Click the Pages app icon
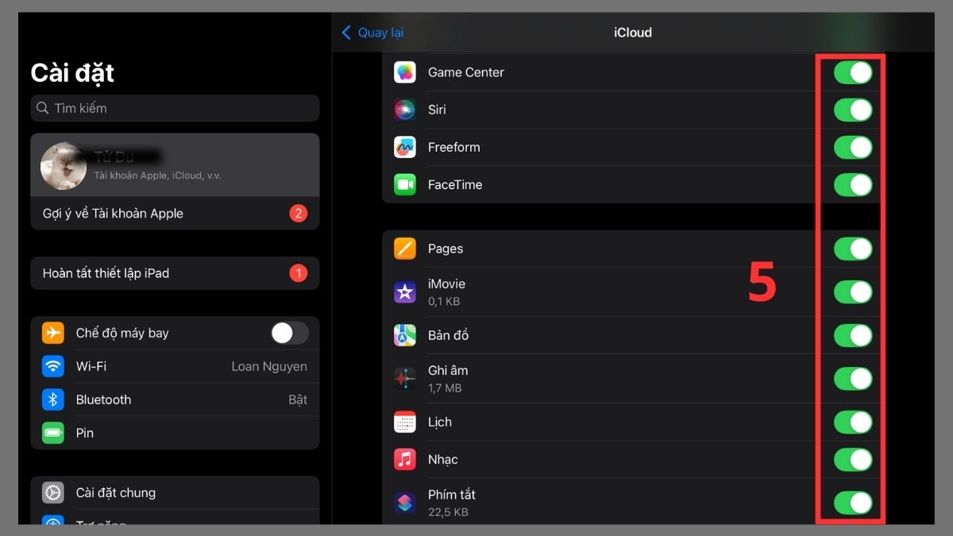Viewport: 953px width, 536px height. 405,249
